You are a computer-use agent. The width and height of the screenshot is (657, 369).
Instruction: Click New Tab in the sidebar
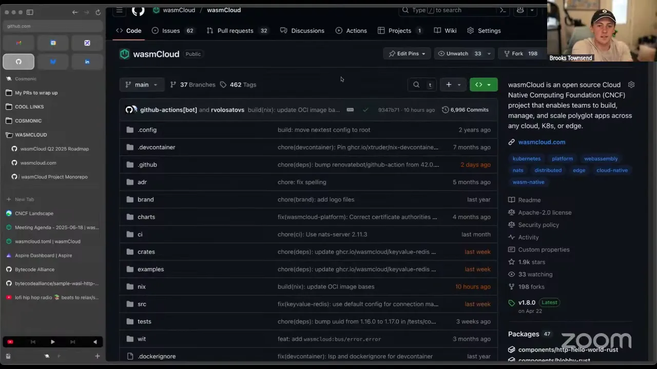tap(24, 199)
